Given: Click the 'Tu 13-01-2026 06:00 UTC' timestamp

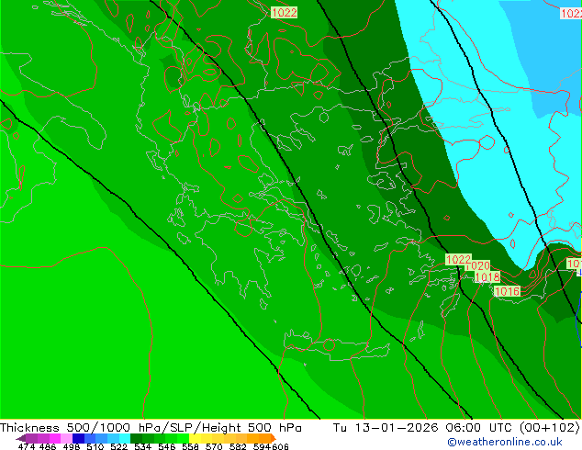Looking at the screenshot, I should pyautogui.click(x=422, y=428).
